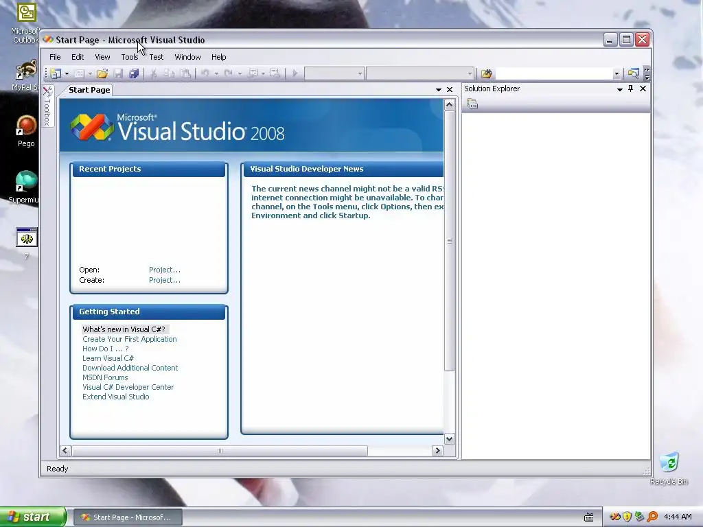Open the Window menu
Screen dimensions: 703x527
coord(187,57)
